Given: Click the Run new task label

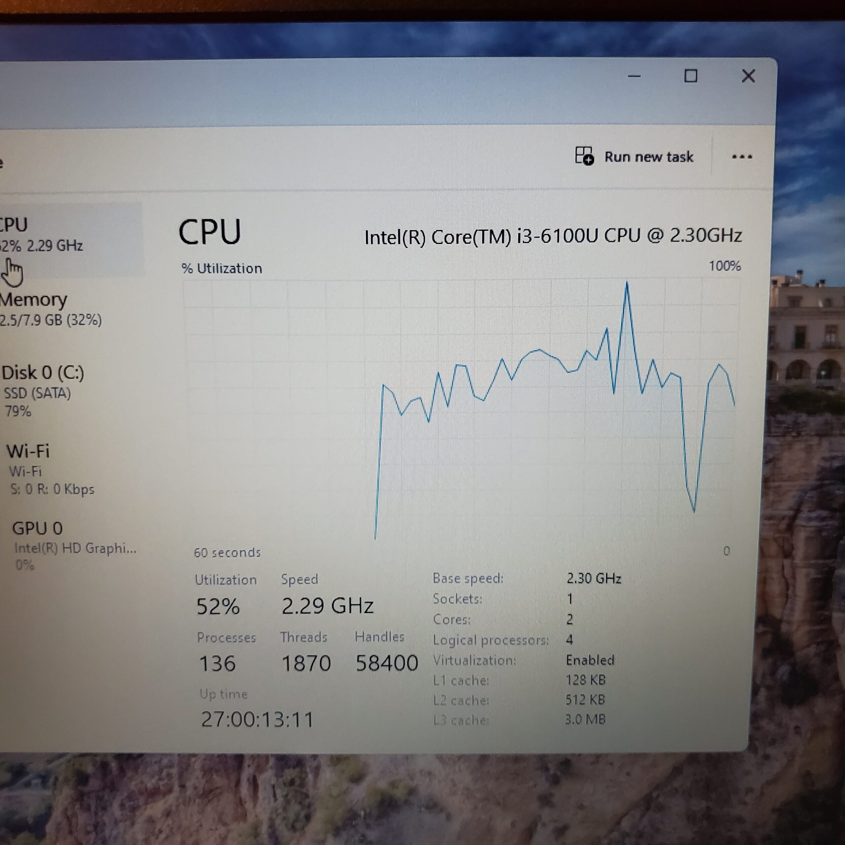Looking at the screenshot, I should [649, 156].
